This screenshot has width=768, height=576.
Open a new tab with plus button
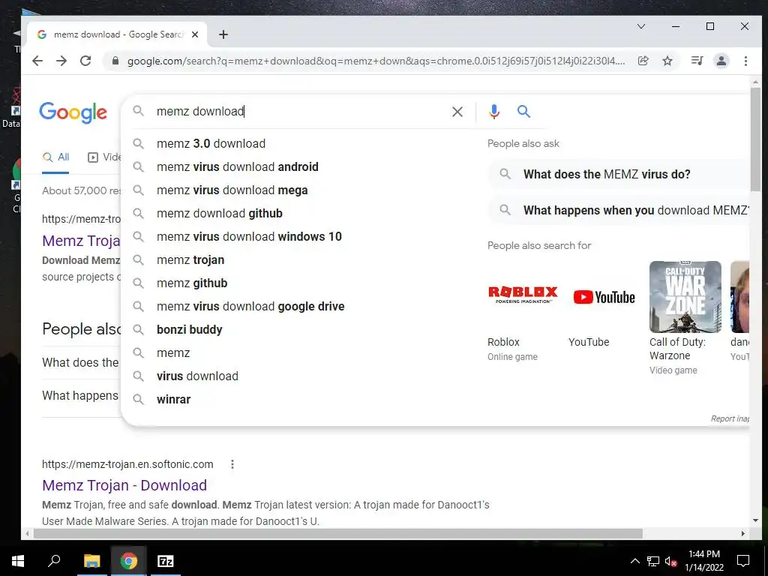point(223,34)
